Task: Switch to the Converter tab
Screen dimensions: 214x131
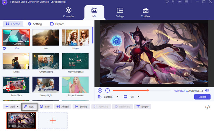Action: click(68, 12)
